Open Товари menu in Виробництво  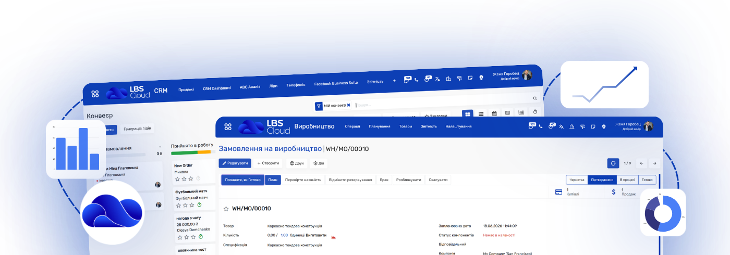pyautogui.click(x=406, y=126)
